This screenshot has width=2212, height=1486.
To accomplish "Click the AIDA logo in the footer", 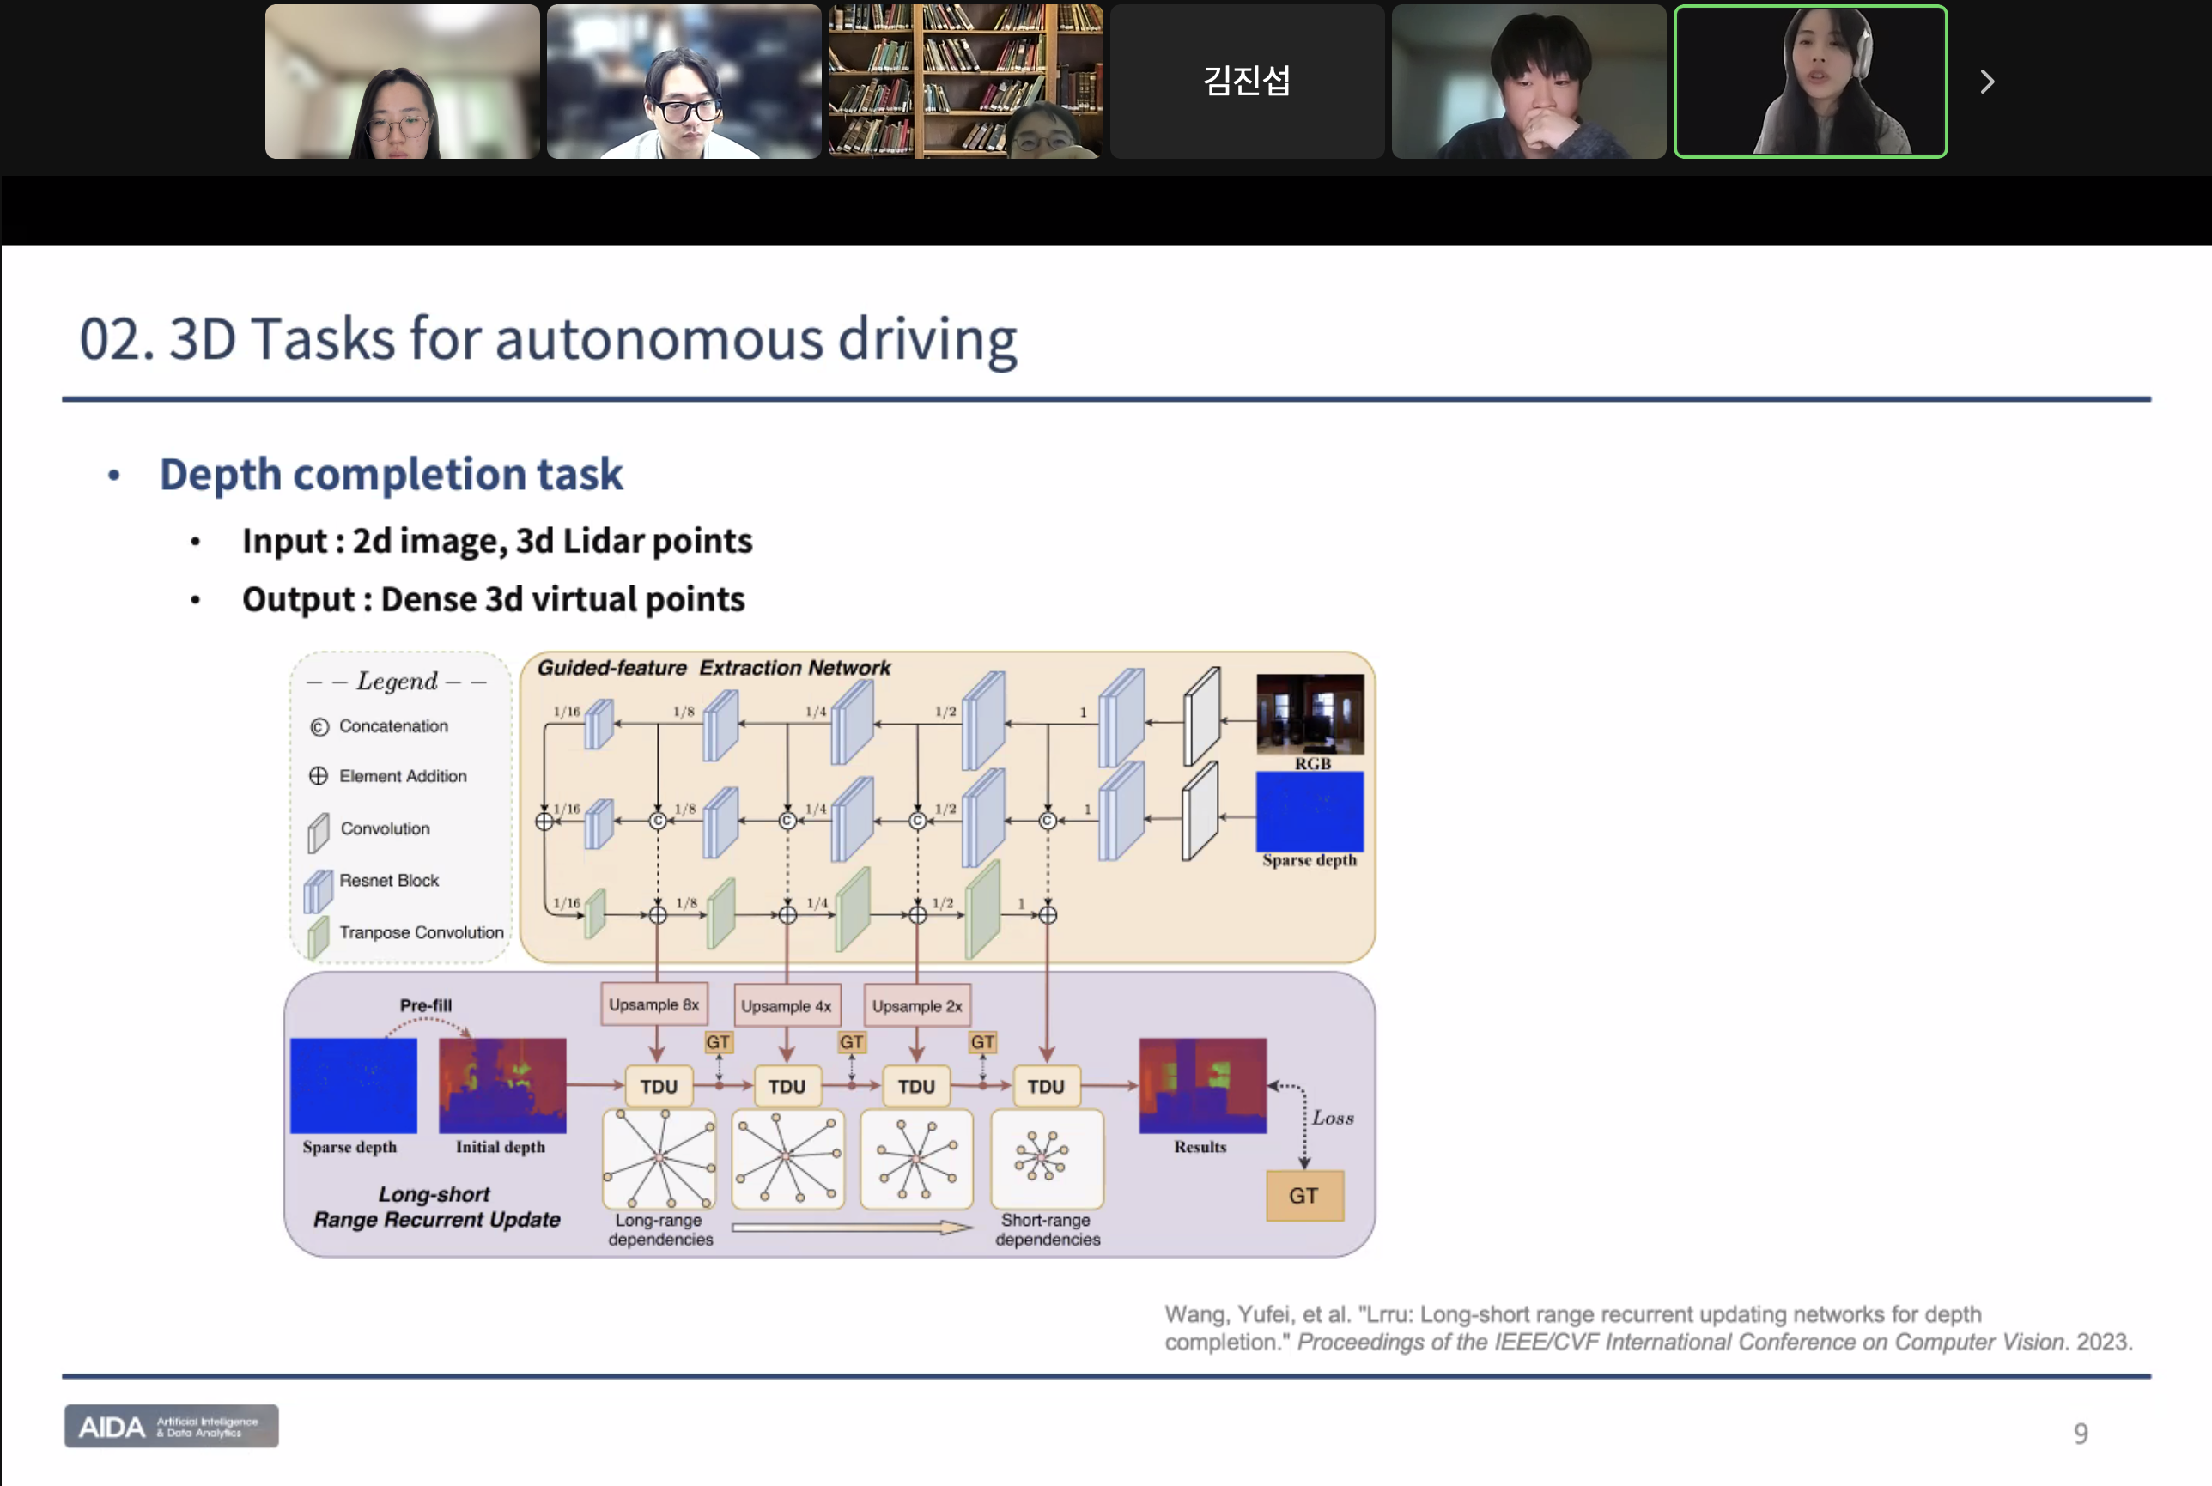I will [171, 1426].
